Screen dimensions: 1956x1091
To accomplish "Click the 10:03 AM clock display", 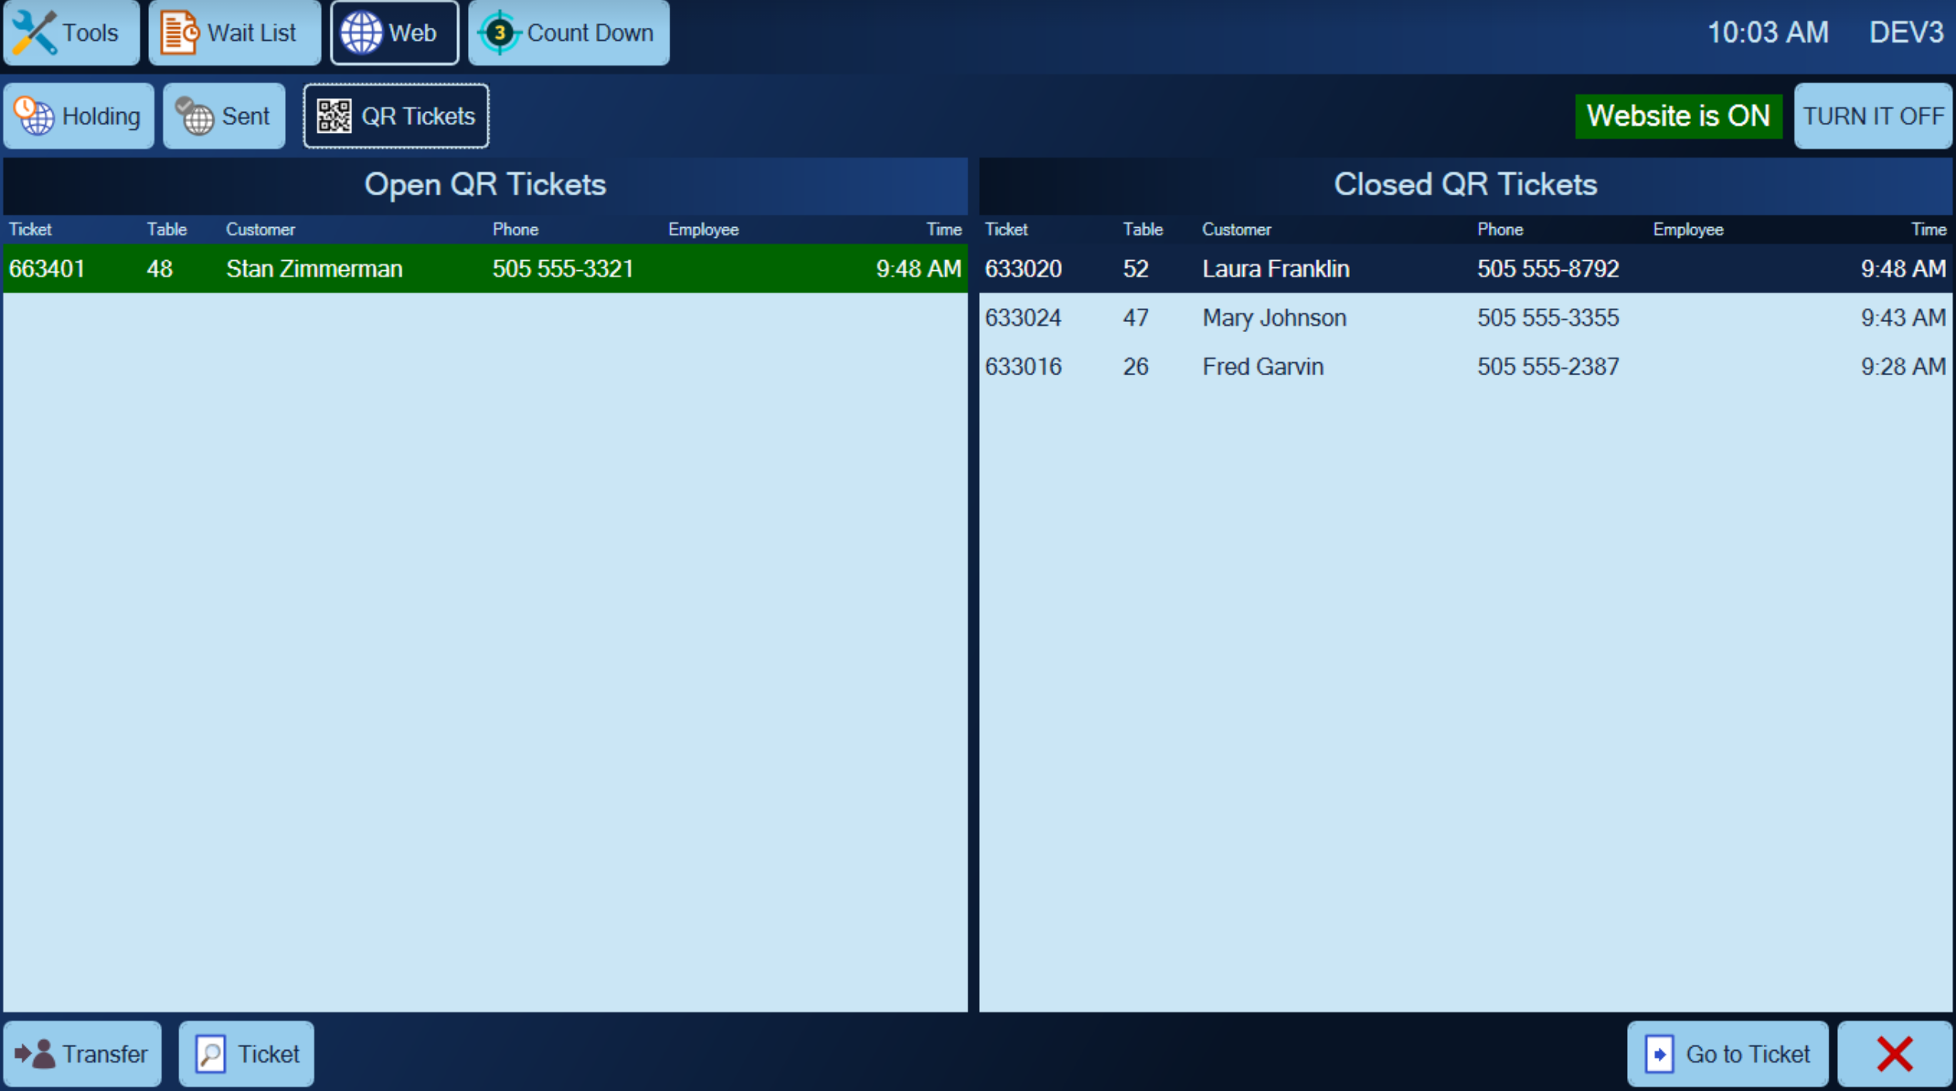I will coord(1768,32).
